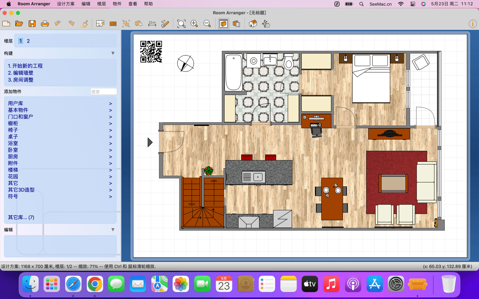Click the Save project floppy disk icon

(32, 24)
